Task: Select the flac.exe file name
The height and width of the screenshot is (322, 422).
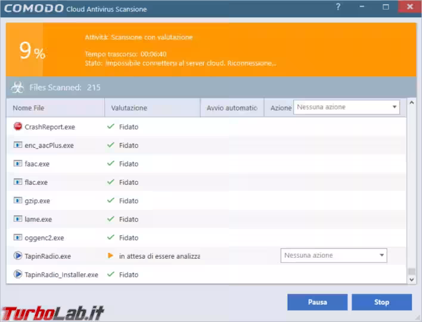Action: (36, 182)
